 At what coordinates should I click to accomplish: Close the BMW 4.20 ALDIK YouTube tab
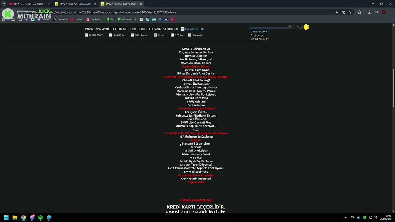[49, 4]
